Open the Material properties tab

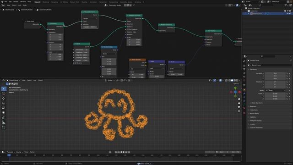[244, 108]
